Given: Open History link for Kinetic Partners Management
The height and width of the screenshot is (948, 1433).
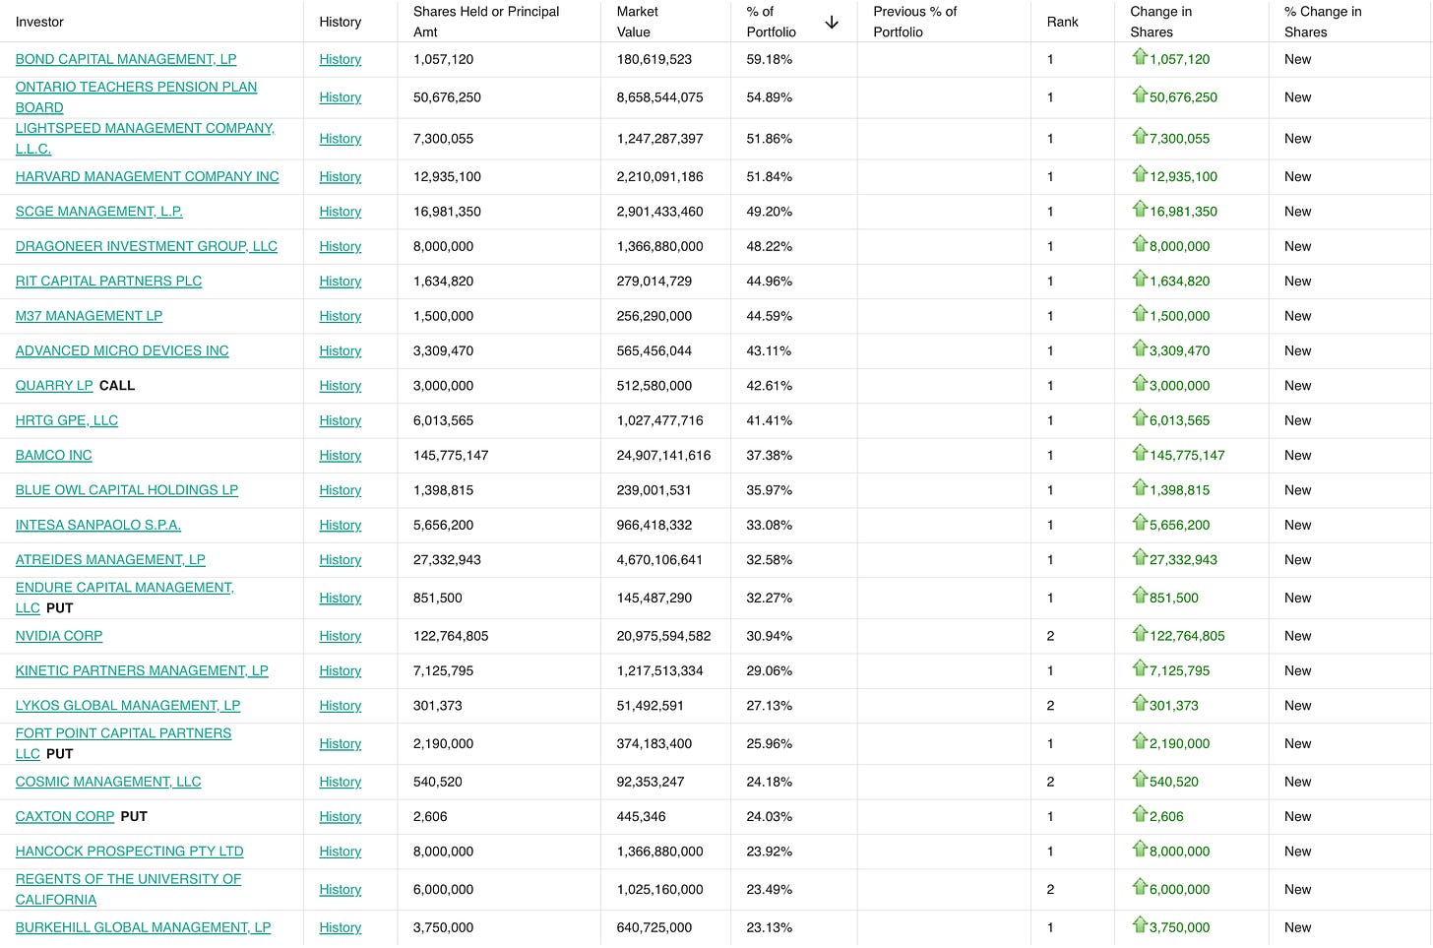Looking at the screenshot, I should [341, 670].
